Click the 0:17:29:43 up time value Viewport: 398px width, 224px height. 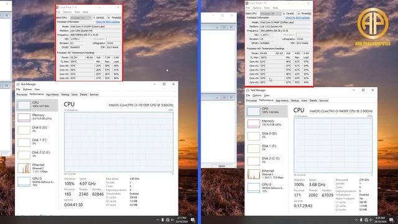(x=303, y=206)
